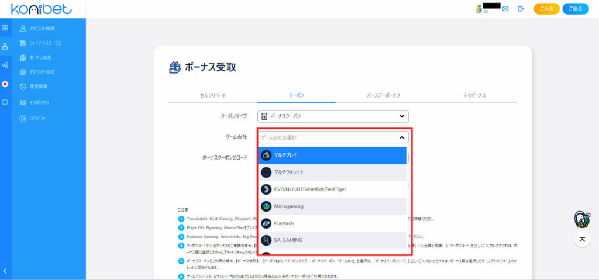Click the gift icon beside ボーナス受取 heading
Viewport: 599px width, 280px height.
(175, 68)
